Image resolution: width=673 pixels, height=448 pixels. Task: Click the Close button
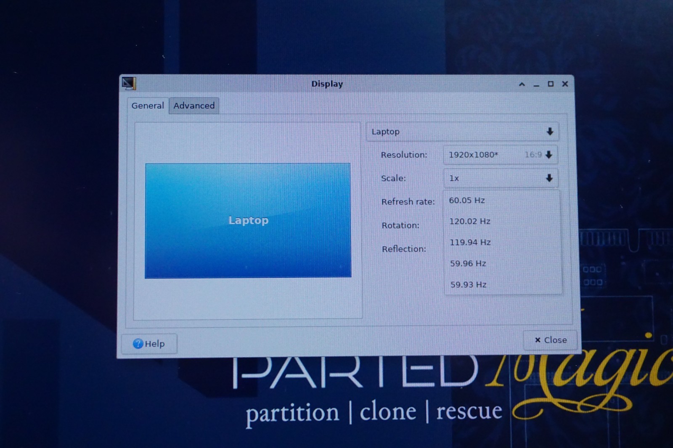point(551,340)
